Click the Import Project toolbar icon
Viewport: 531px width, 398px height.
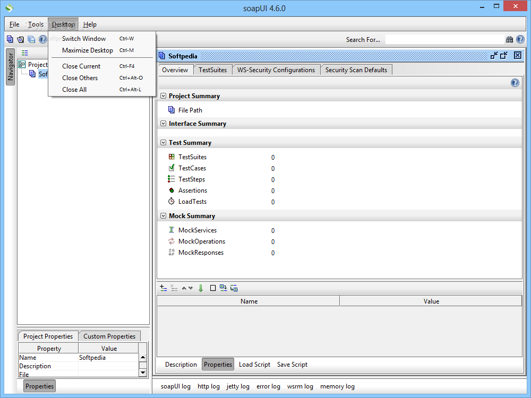coord(20,39)
